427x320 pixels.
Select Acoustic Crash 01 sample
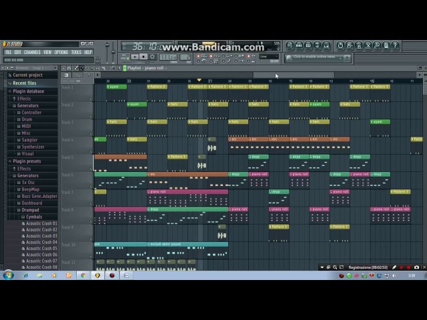coord(41,223)
